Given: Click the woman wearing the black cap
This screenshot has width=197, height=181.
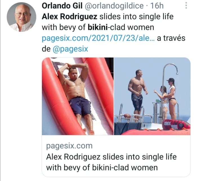Looking at the screenshot, I should point(171,93).
